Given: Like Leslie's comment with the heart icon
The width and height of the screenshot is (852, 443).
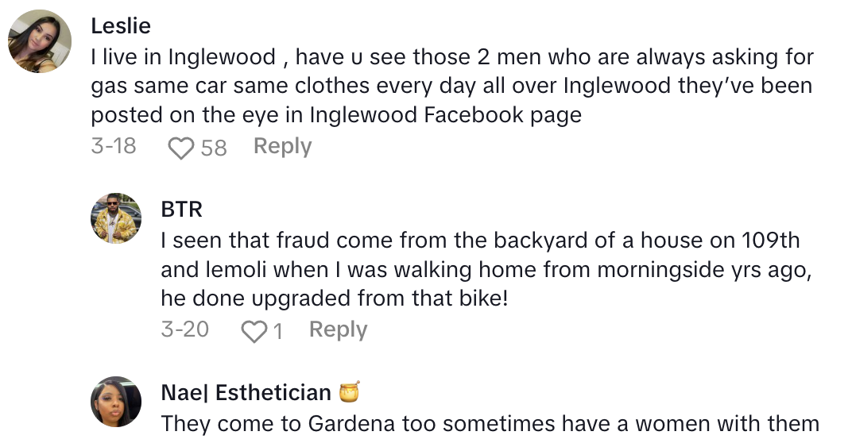Looking at the screenshot, I should pyautogui.click(x=182, y=148).
